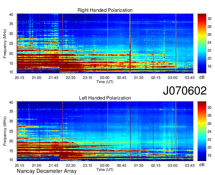Click the "Nancay Decameter Array" caption
Viewport: 215px width, 175px height.
(x=46, y=171)
